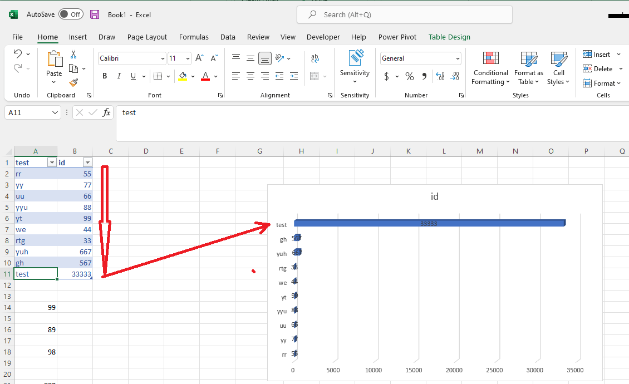Open the Font dialog launcher
Image resolution: width=629 pixels, height=384 pixels.
click(x=220, y=95)
